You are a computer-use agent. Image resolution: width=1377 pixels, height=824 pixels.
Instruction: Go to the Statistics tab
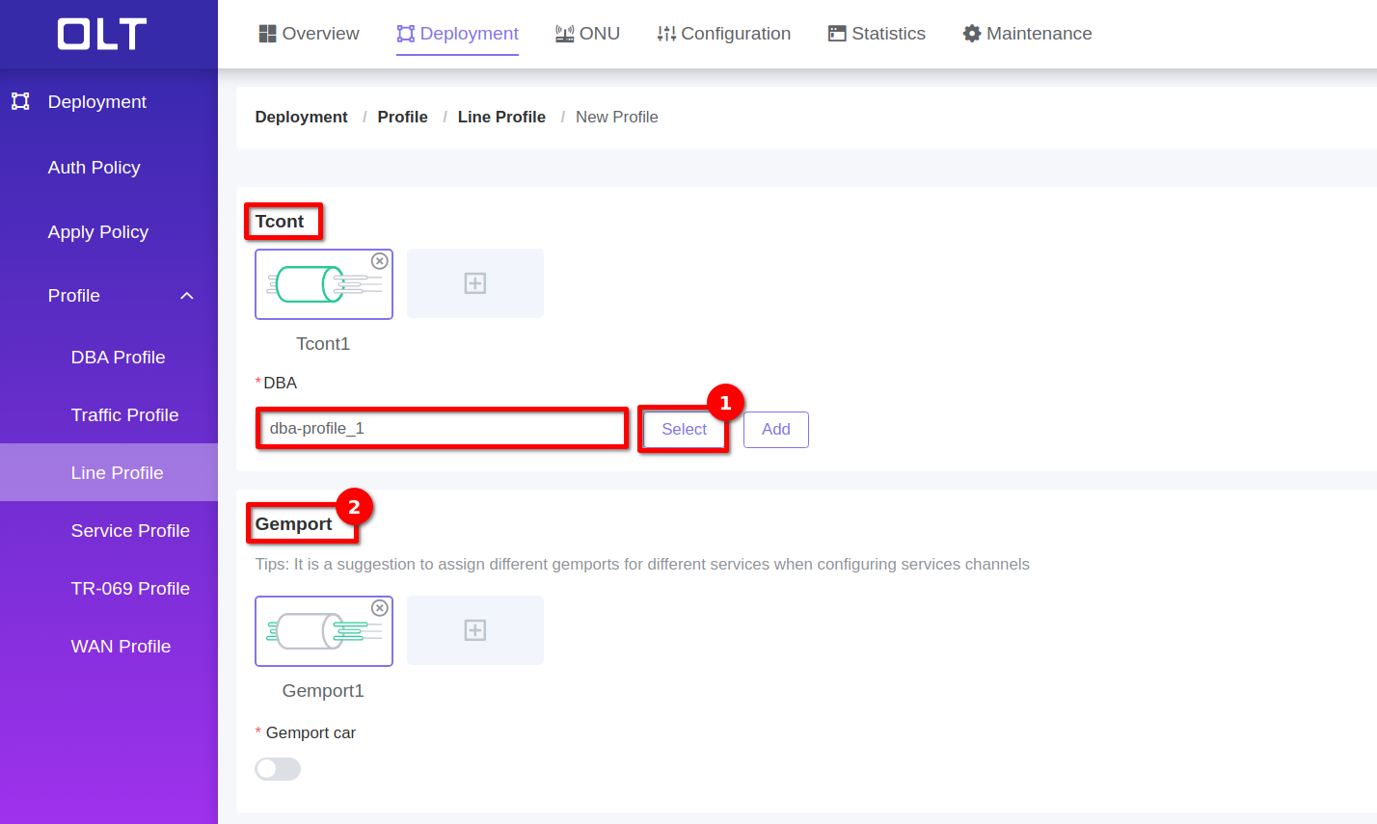pos(877,34)
